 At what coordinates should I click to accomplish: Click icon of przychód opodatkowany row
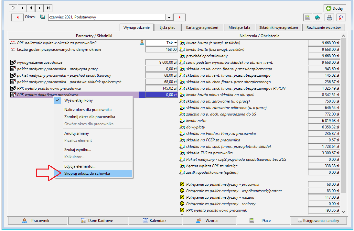182,56
